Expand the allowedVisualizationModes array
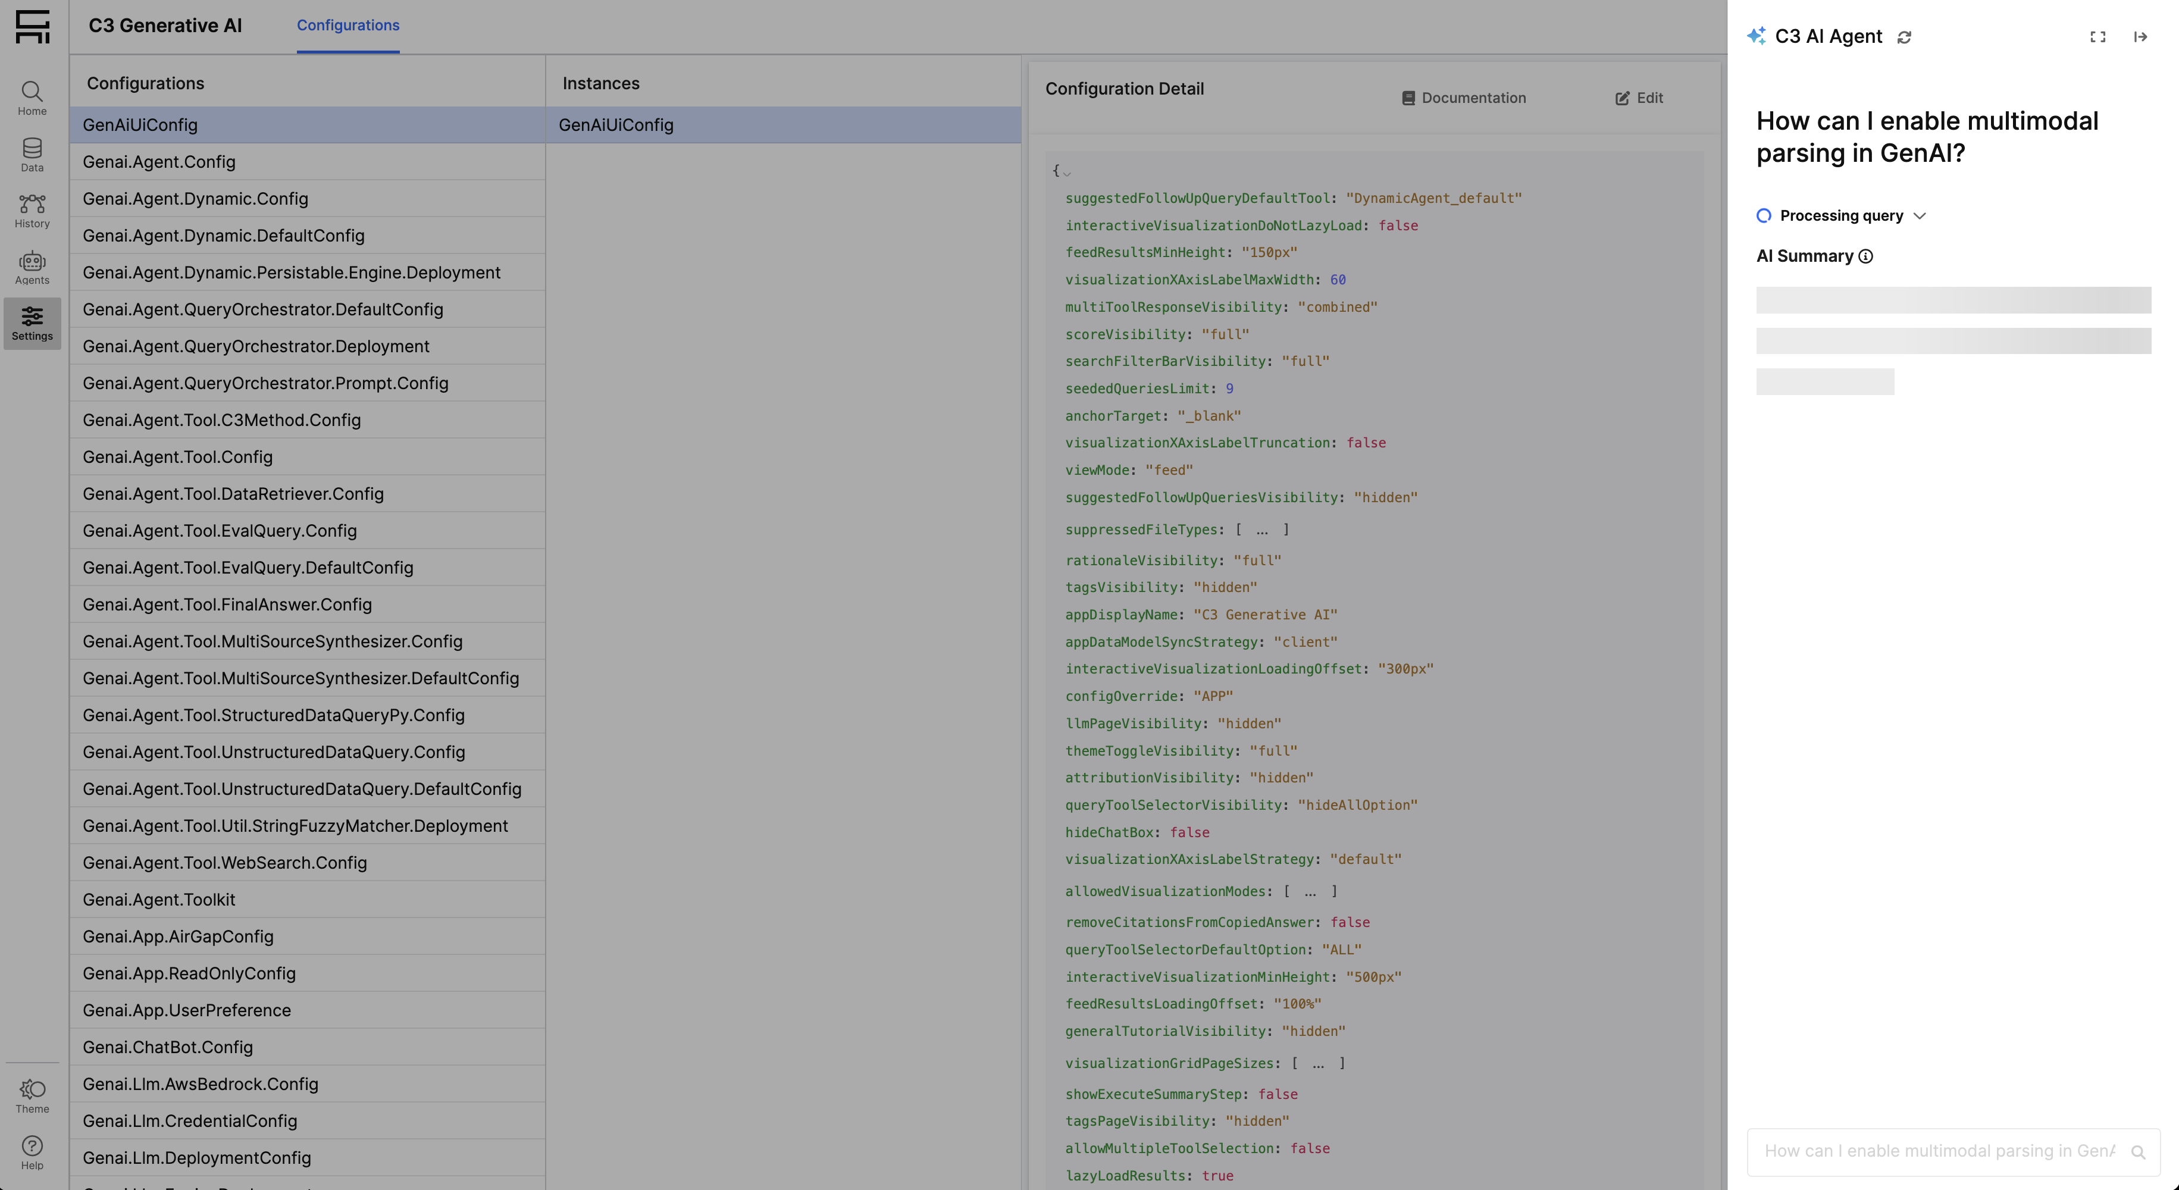 pyautogui.click(x=1310, y=891)
